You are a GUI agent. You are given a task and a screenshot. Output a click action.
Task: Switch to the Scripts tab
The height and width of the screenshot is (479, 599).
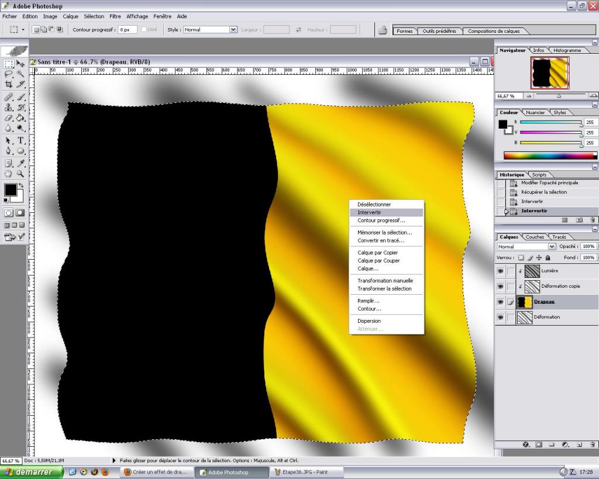[x=539, y=174]
